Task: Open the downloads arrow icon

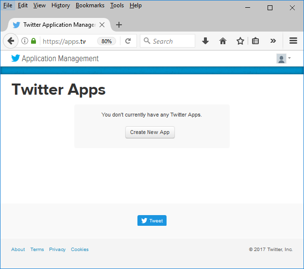Action: tap(205, 41)
